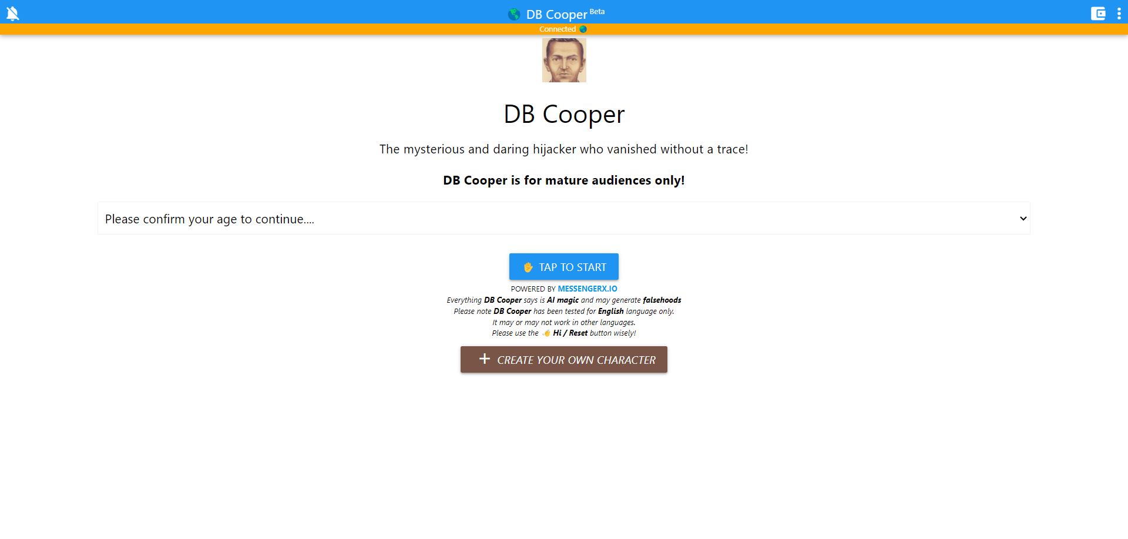
Task: Click the dropdown chevron on the age selector
Action: pyautogui.click(x=1023, y=218)
